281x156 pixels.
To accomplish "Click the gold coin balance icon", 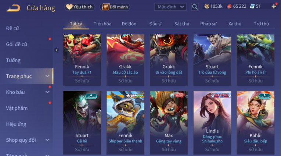I will (207, 7).
